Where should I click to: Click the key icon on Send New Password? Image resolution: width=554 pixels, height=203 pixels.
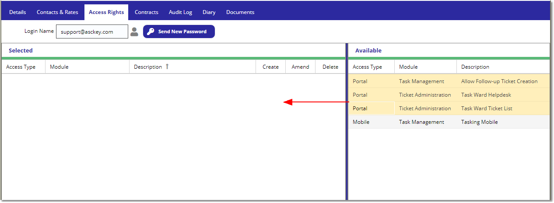(151, 31)
